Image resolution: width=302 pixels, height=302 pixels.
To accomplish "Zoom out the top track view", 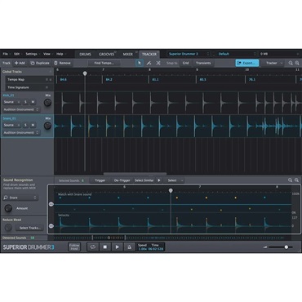I will (x=291, y=63).
